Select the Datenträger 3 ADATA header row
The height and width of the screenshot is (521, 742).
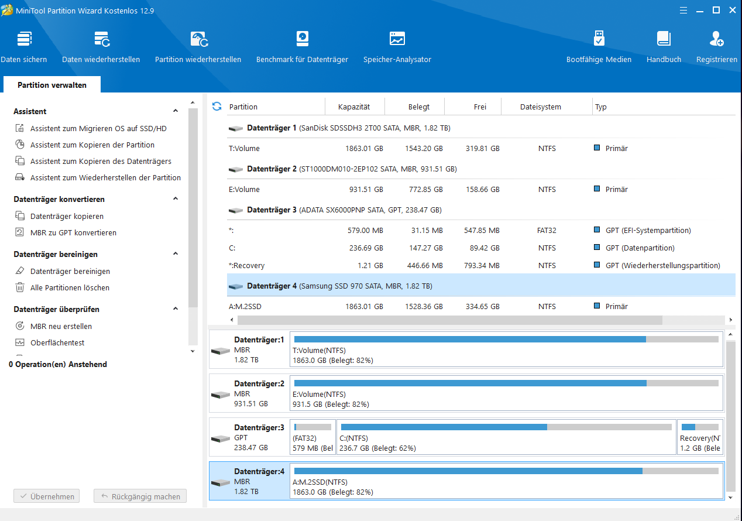coord(481,210)
